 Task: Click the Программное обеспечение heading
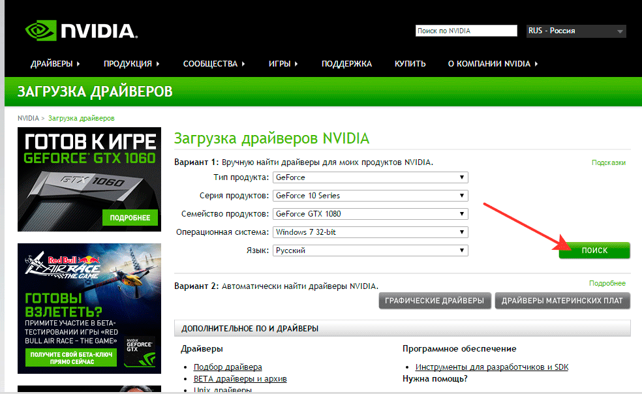pyautogui.click(x=459, y=348)
